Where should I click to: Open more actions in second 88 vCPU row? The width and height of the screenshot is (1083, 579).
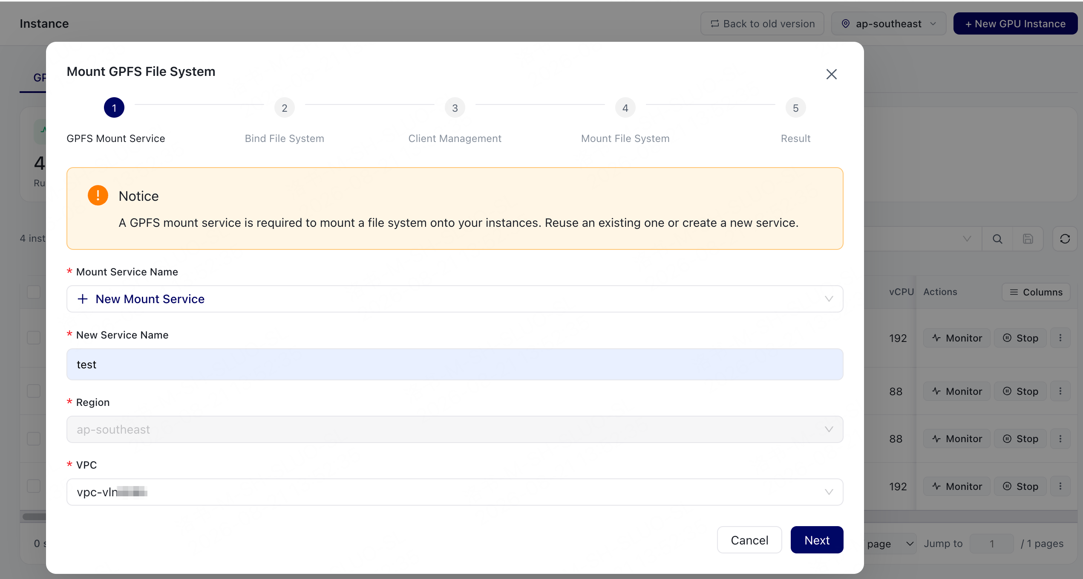coord(1060,439)
